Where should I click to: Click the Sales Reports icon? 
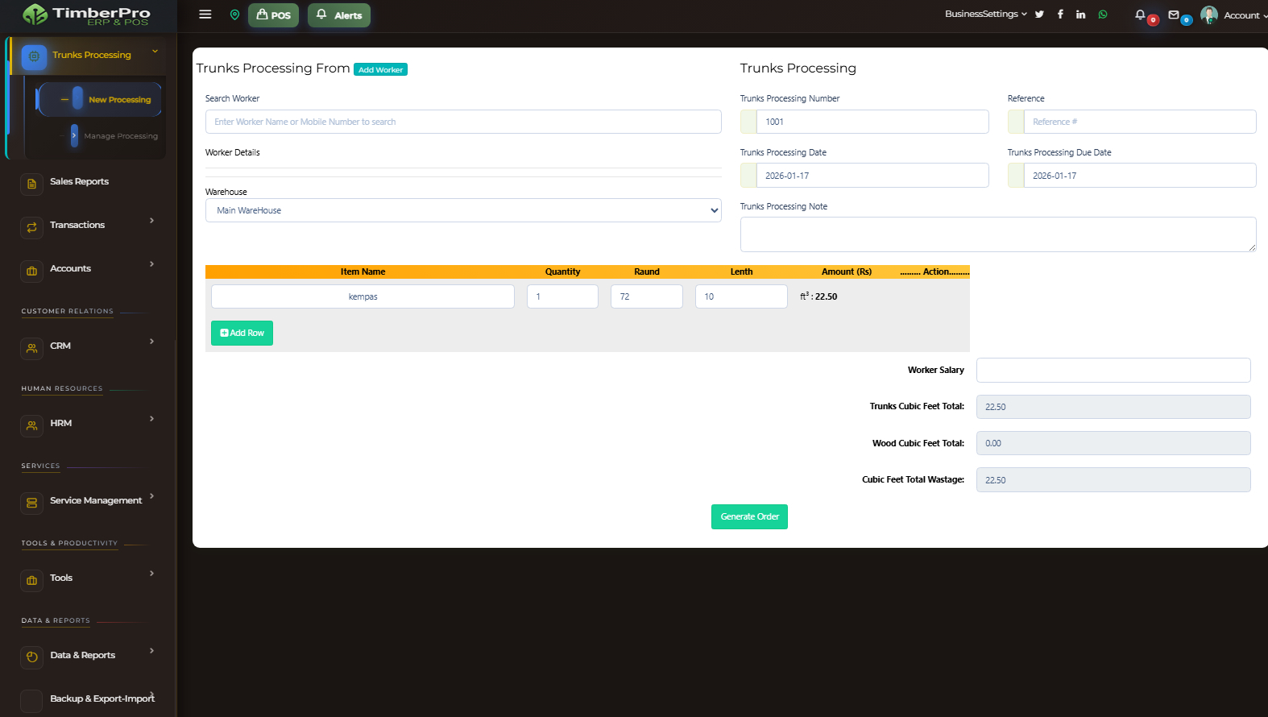pyautogui.click(x=31, y=184)
